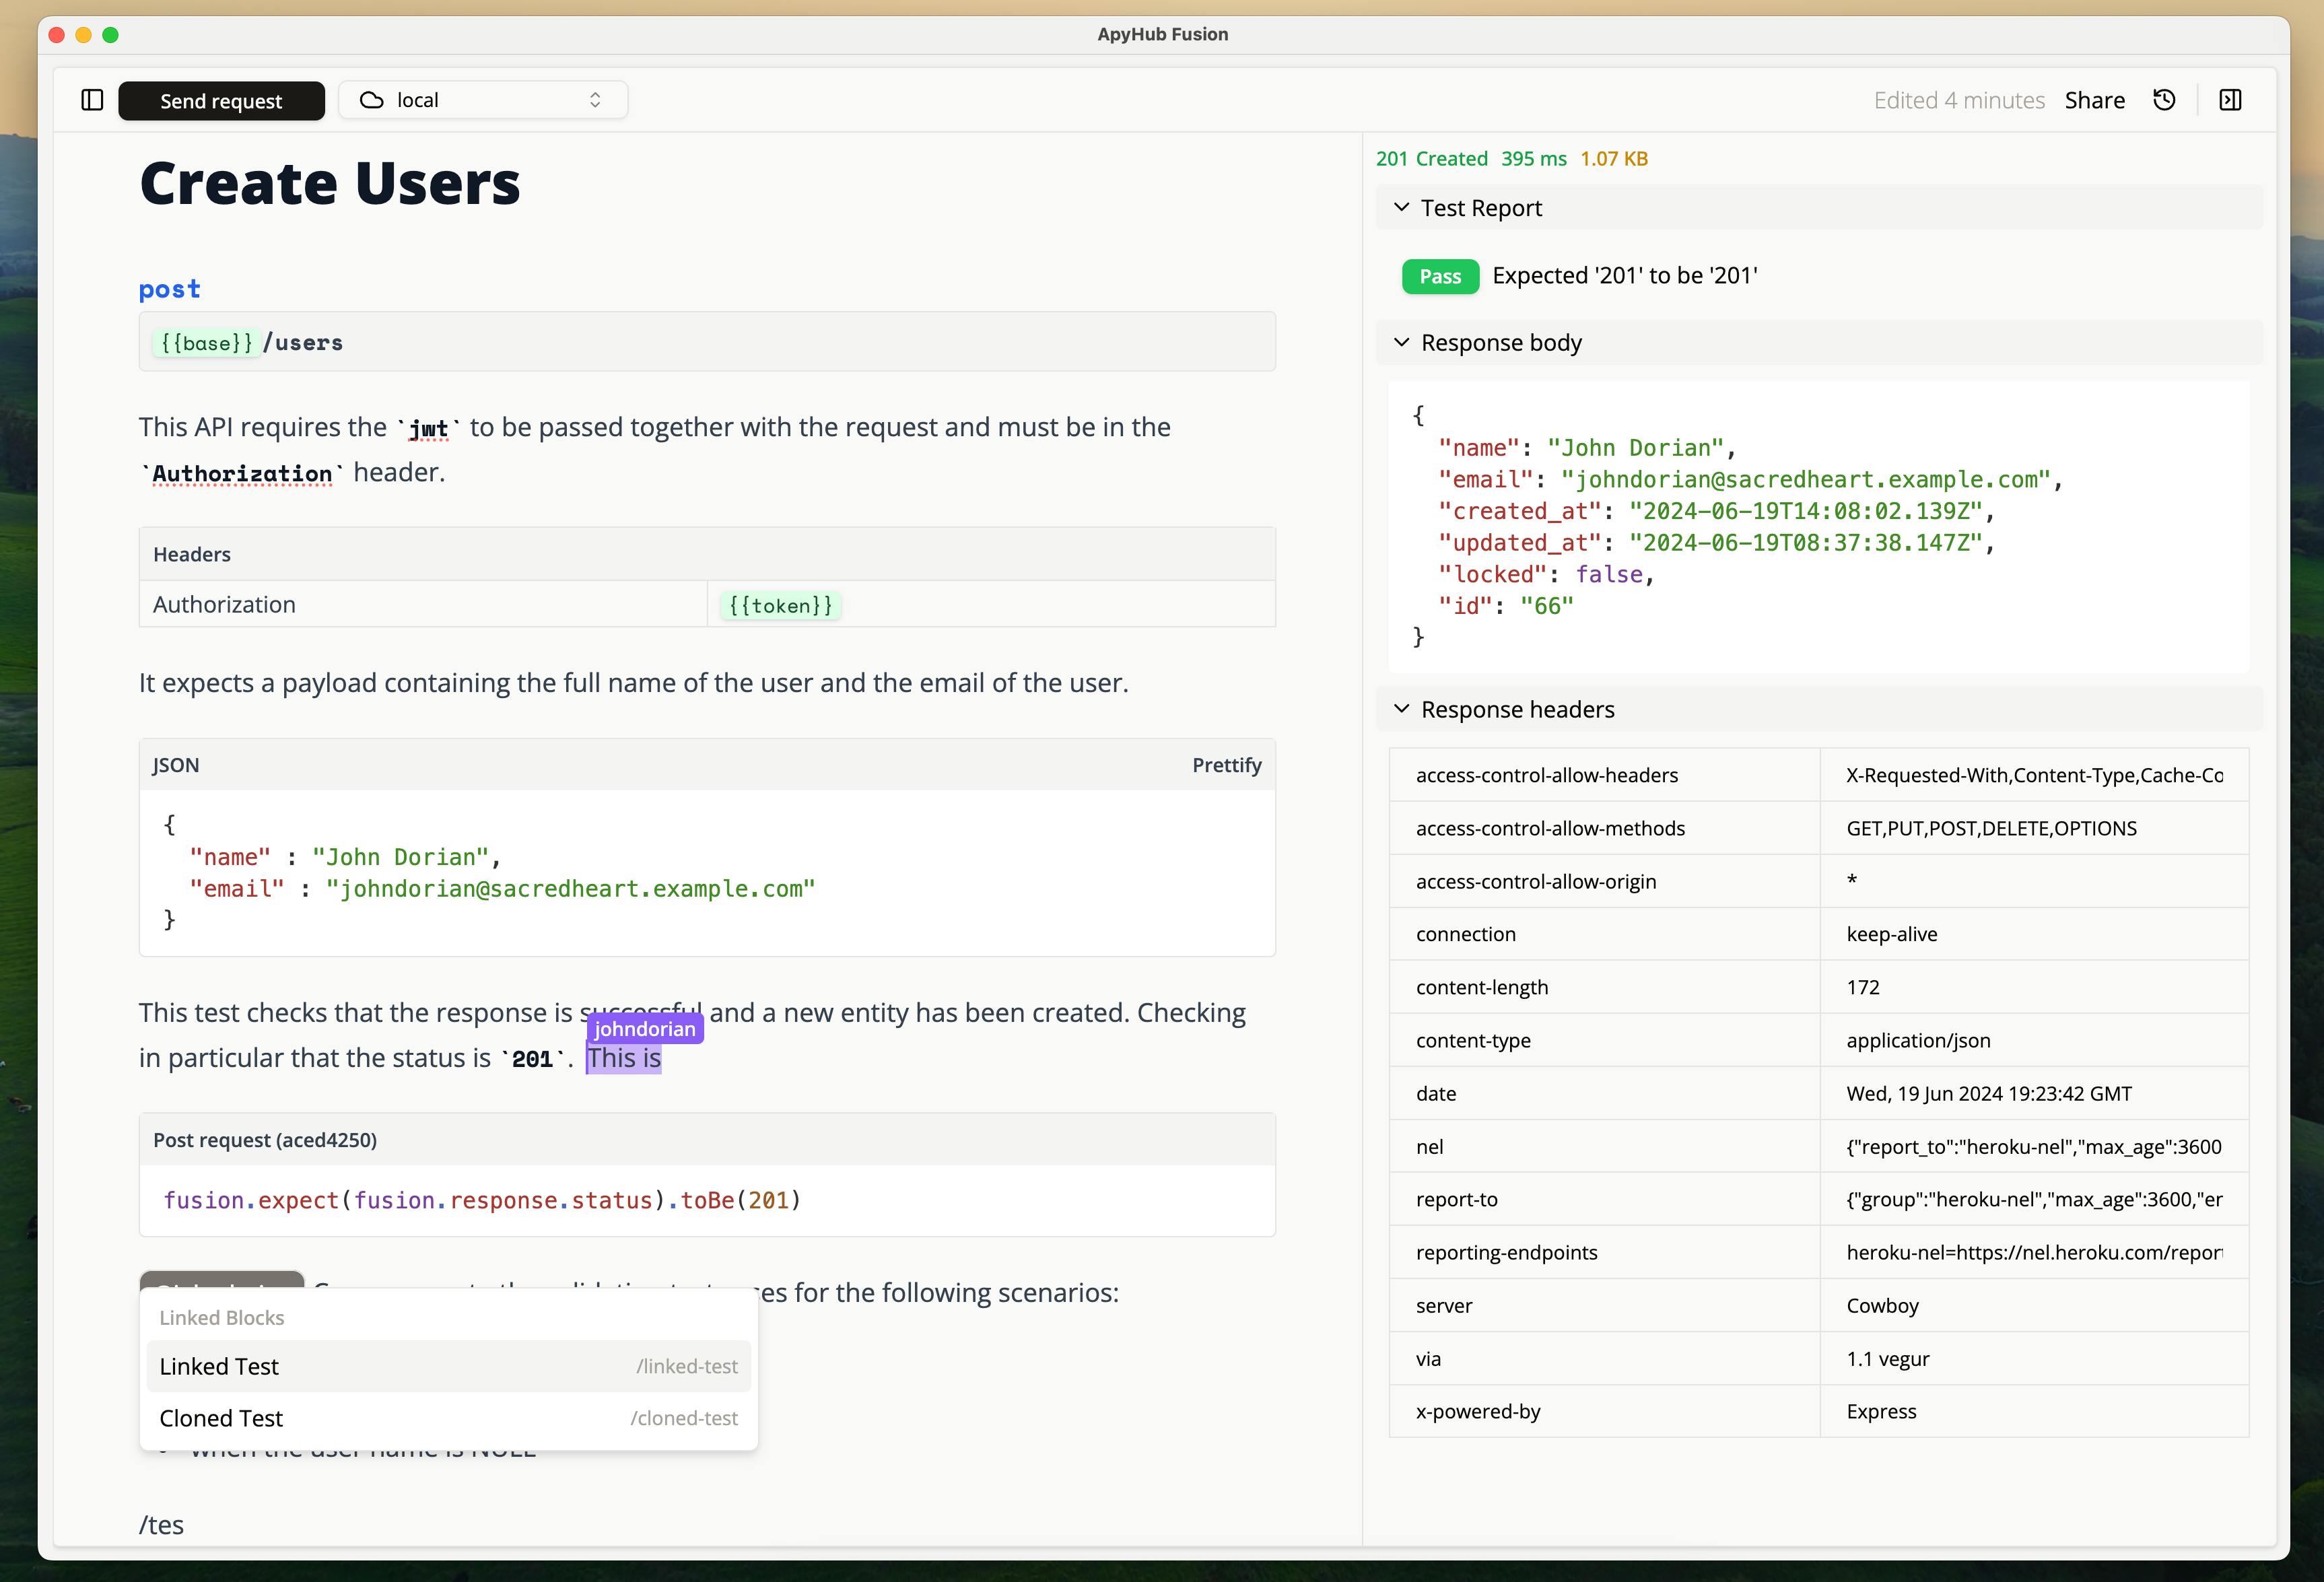This screenshot has height=1582, width=2324.
Task: Open the request history clock icon
Action: coord(2164,100)
